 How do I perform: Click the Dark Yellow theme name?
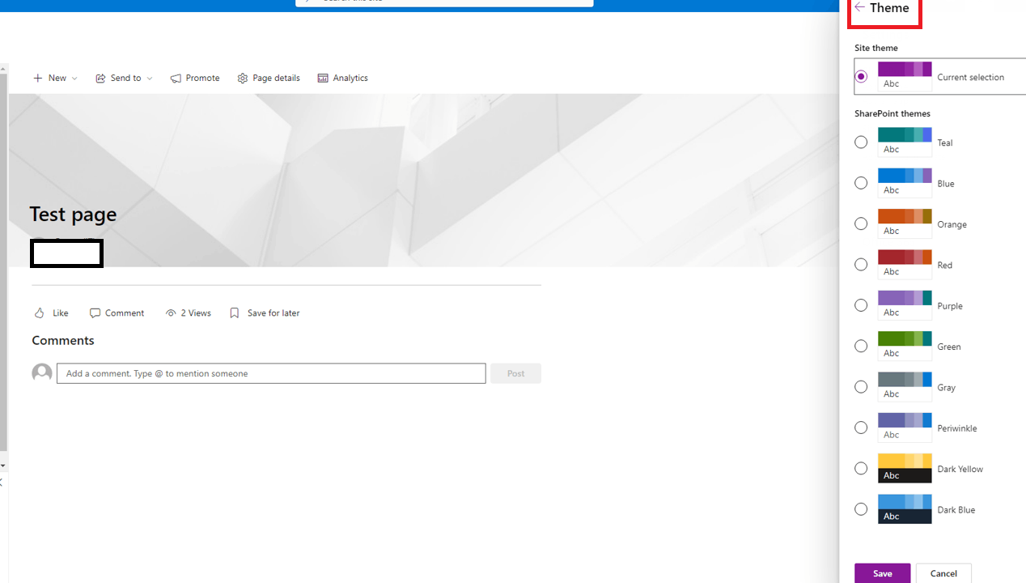(960, 469)
